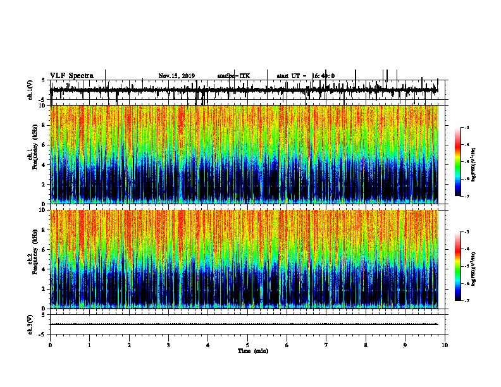The width and height of the screenshot is (501, 387).
Task: Click the "-3" label on ch.1 color scale
Action: 466,127
